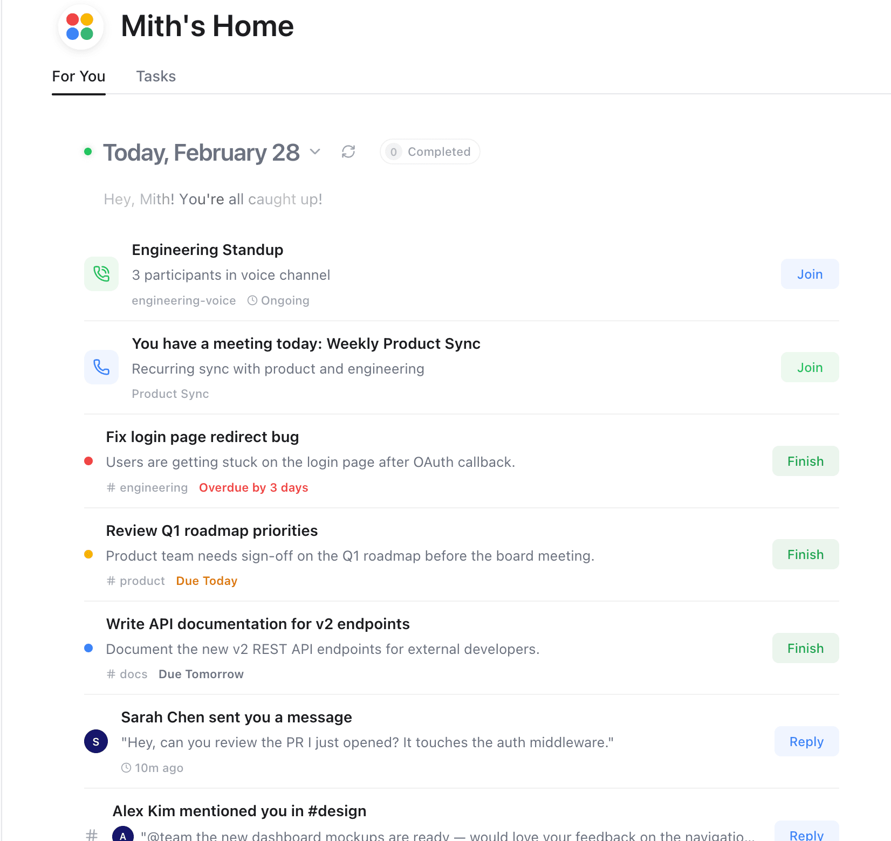
Task: Reply to Sarah Chen's message
Action: coord(806,741)
